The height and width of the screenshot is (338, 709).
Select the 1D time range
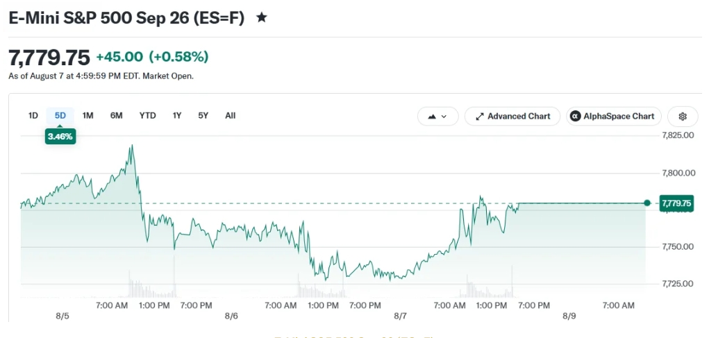tap(33, 116)
